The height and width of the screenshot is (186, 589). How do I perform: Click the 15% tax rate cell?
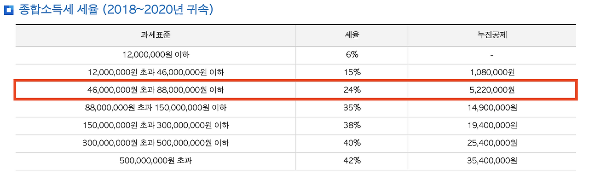coord(352,72)
